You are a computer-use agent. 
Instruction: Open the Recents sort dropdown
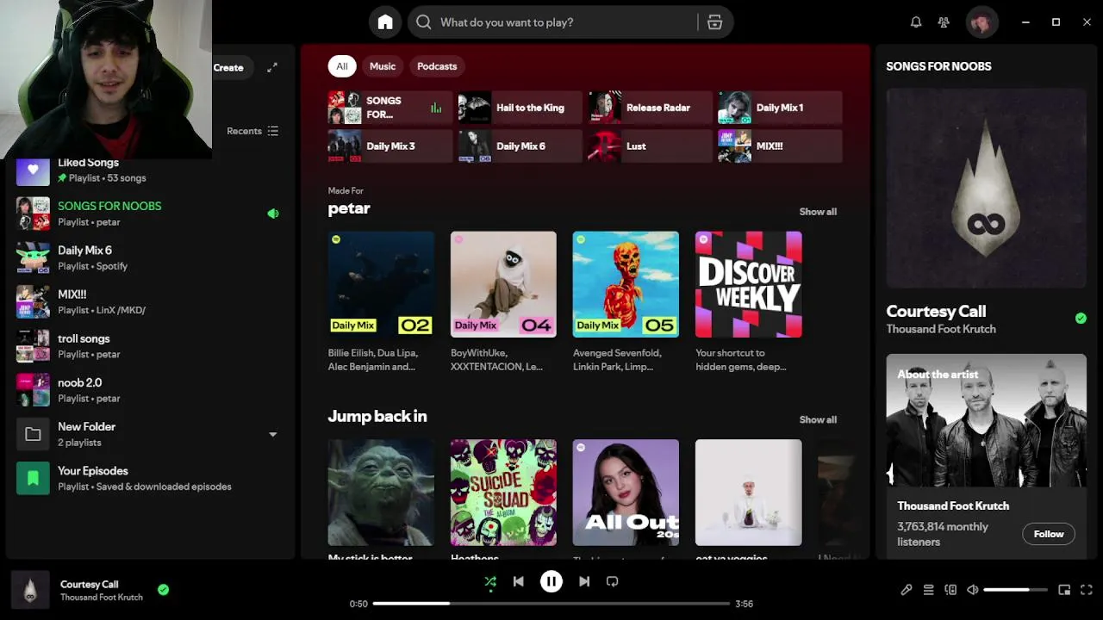252,131
